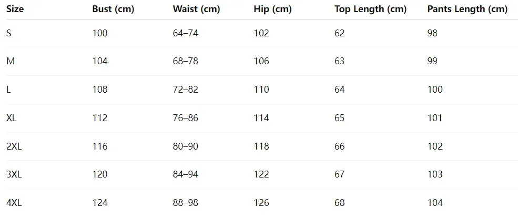518x217 pixels.
Task: Click bust value 108 in L row
Action: [99, 90]
